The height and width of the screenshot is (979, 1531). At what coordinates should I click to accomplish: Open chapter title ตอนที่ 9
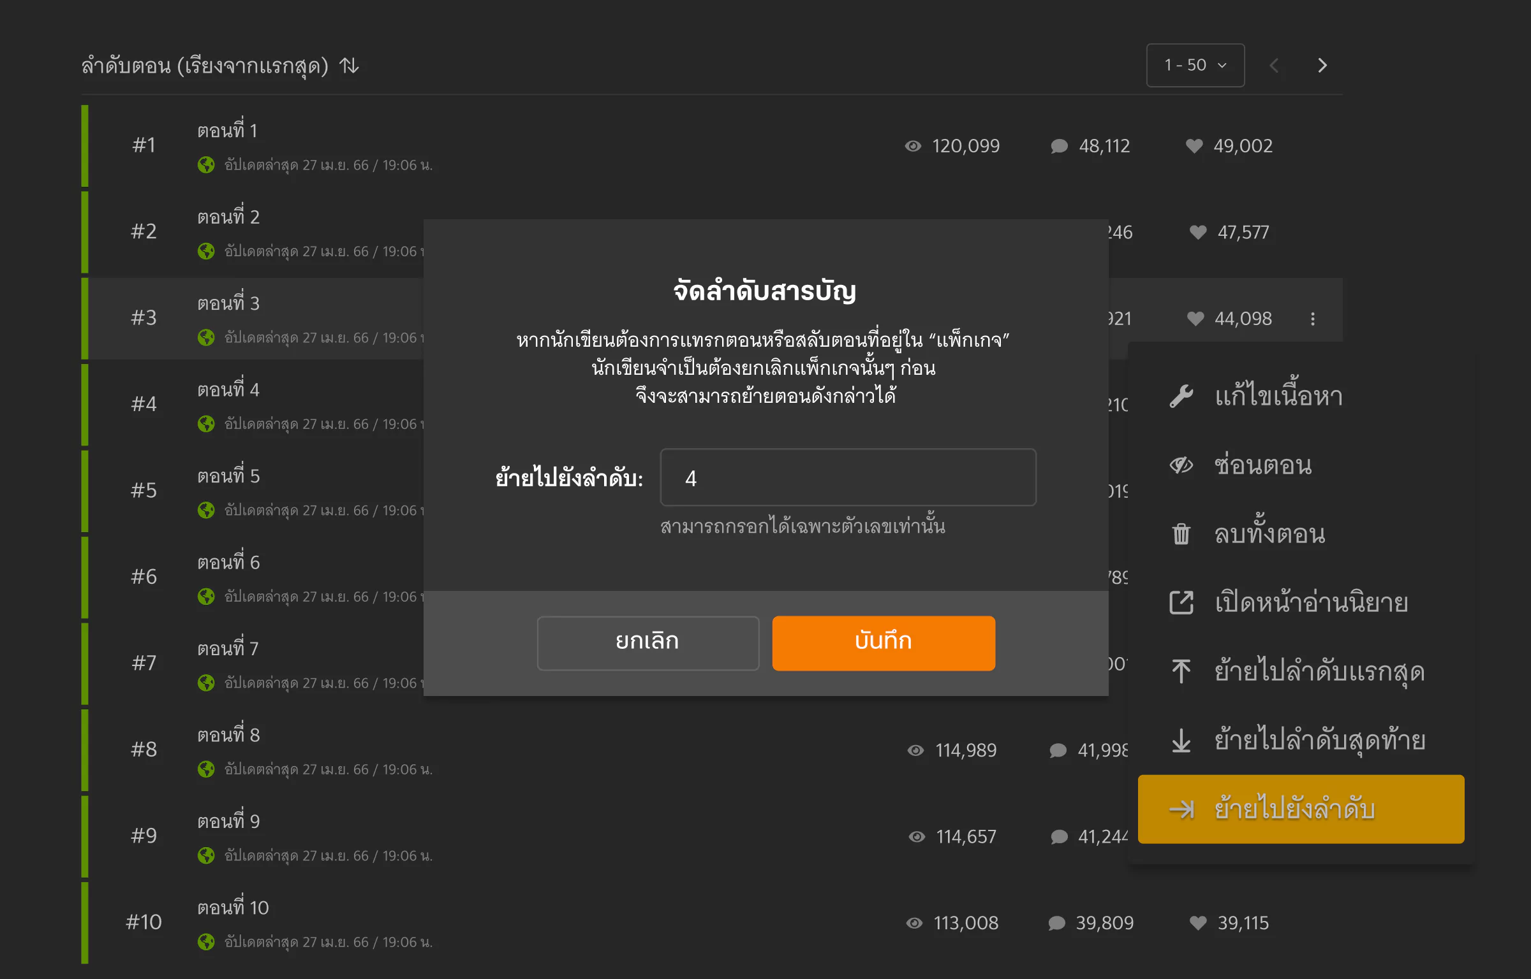228,820
